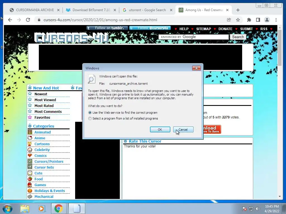The image size is (286, 214).
Task: Open the HELP page link
Action: [184, 29]
